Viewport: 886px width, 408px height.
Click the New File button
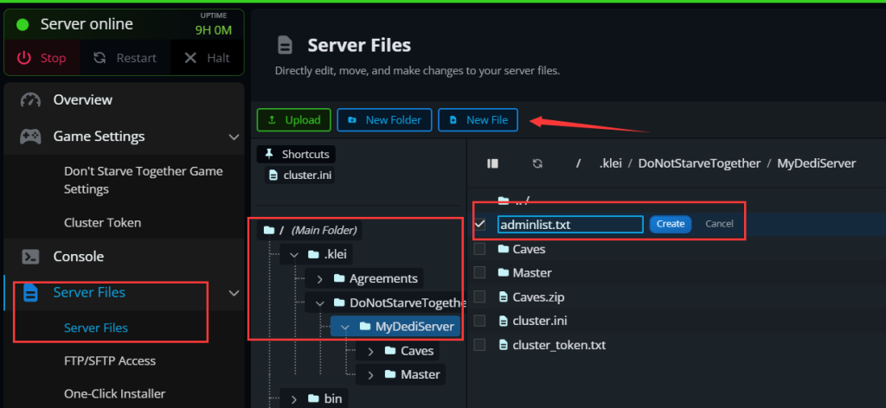tap(478, 120)
